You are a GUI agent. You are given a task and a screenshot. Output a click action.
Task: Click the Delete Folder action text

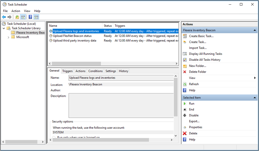pyautogui.click(x=198, y=72)
